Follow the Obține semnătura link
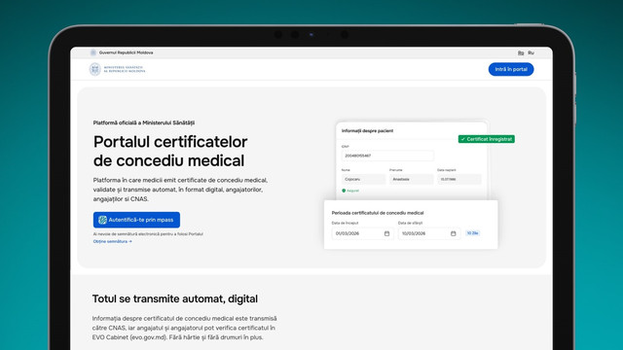This screenshot has height=350, width=623. tap(113, 241)
